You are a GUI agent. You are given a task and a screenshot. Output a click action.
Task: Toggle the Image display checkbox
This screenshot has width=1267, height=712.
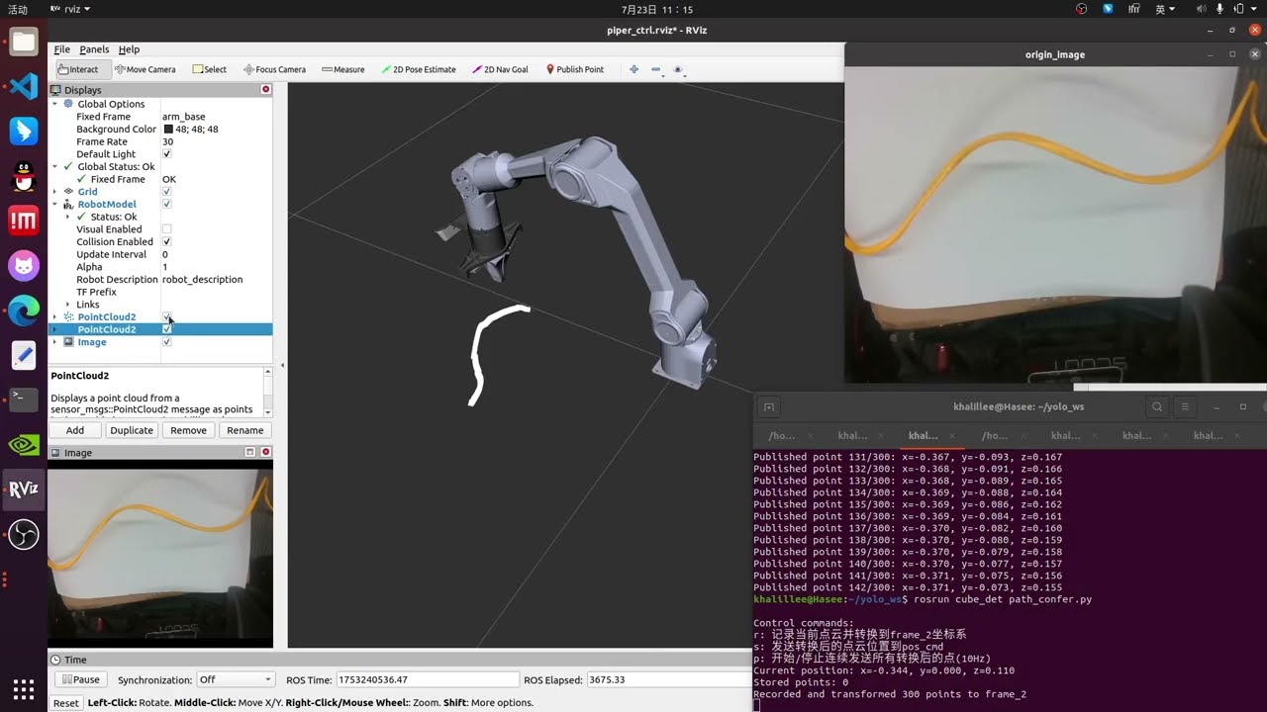(x=166, y=342)
